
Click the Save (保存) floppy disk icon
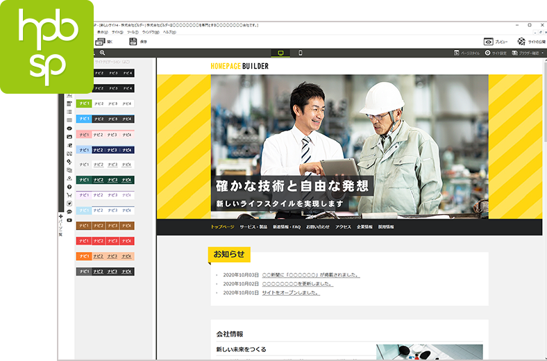coord(133,42)
